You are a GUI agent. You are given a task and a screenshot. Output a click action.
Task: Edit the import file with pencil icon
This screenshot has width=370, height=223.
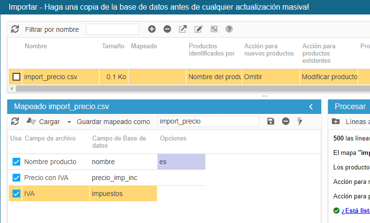198,29
